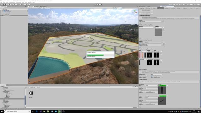Open the Window menu
The image size is (201, 113).
pos(30,3)
